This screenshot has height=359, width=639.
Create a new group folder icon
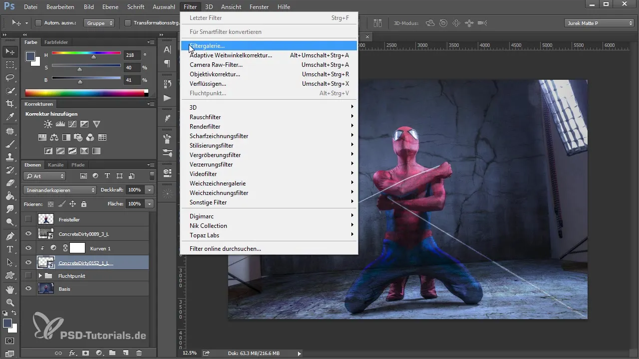tap(112, 353)
